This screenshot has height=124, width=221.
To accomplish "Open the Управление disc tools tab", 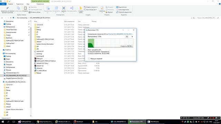I will 40,4.
